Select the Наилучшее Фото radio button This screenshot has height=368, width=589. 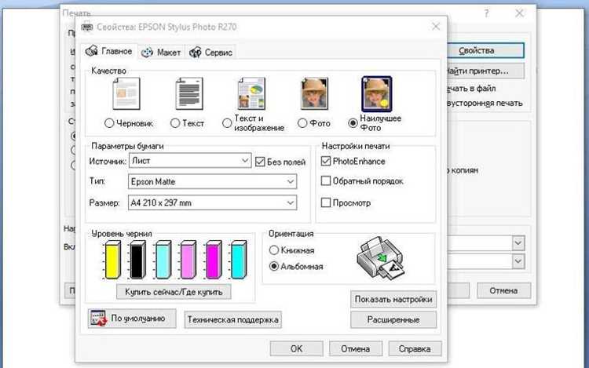point(353,123)
